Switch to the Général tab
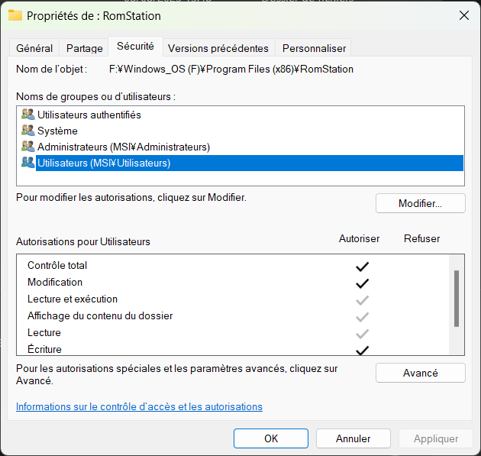Image resolution: width=481 pixels, height=456 pixels. coord(34,48)
